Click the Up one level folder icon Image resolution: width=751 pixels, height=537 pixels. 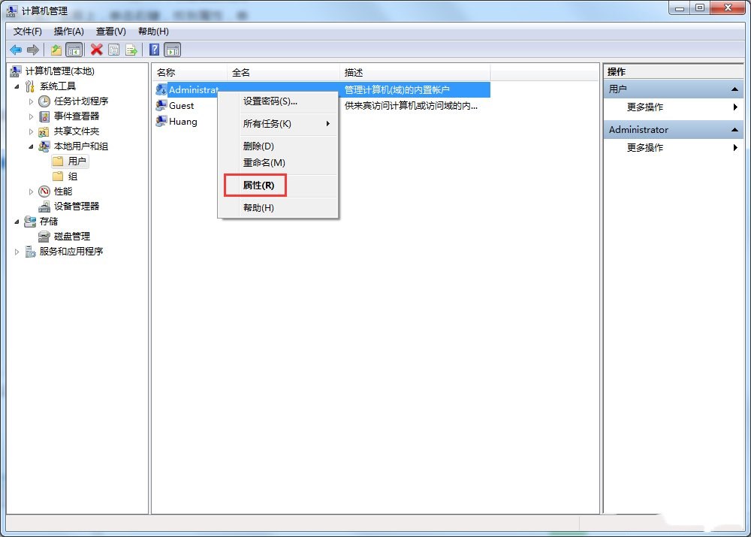coord(56,50)
